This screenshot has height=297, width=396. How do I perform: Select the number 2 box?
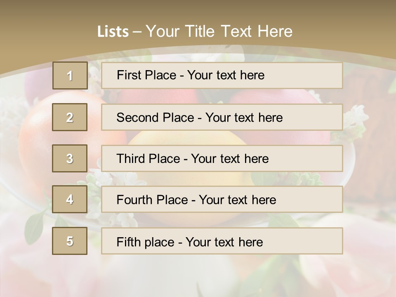pos(70,117)
